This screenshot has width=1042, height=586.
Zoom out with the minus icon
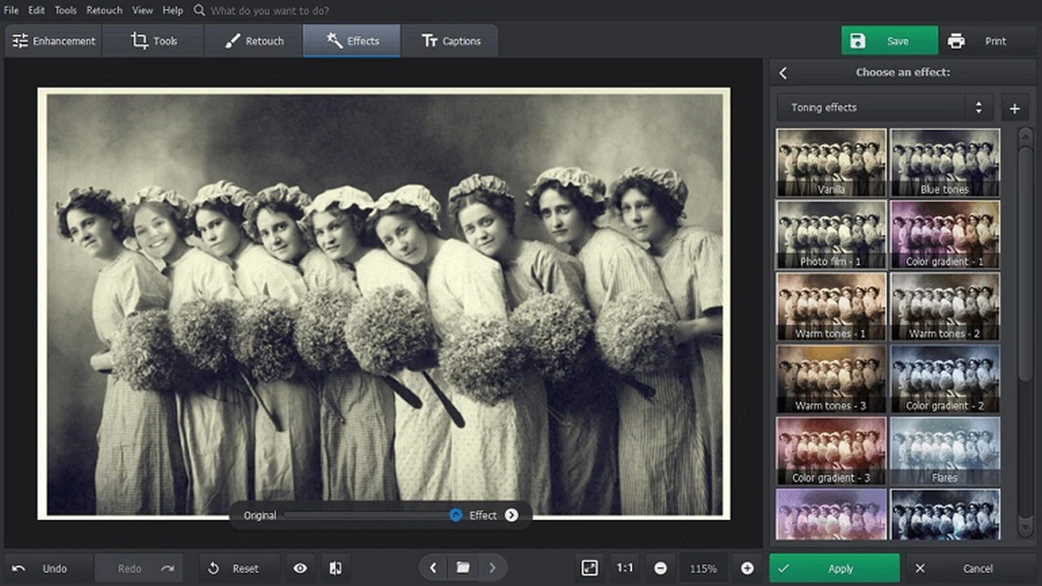661,568
